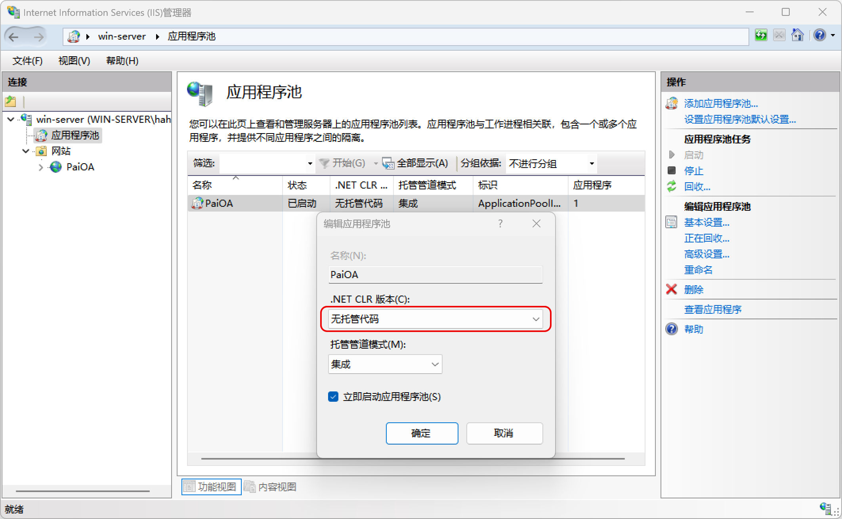Click the help question mark toolbar icon
The width and height of the screenshot is (842, 519).
click(x=819, y=36)
